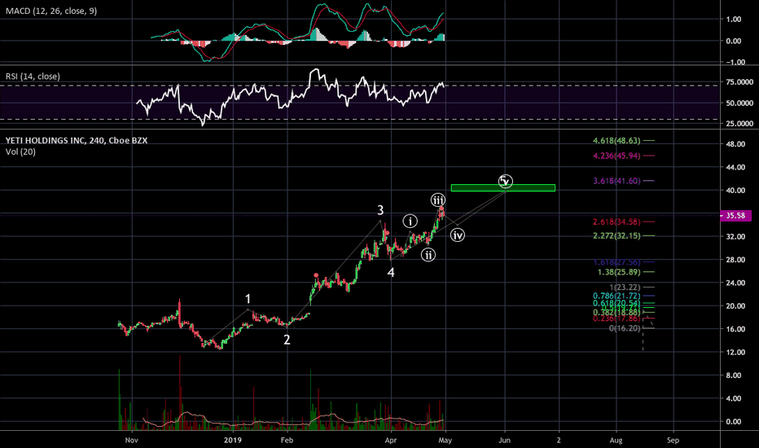
Task: Select the green target zone rectangle
Action: coord(503,188)
